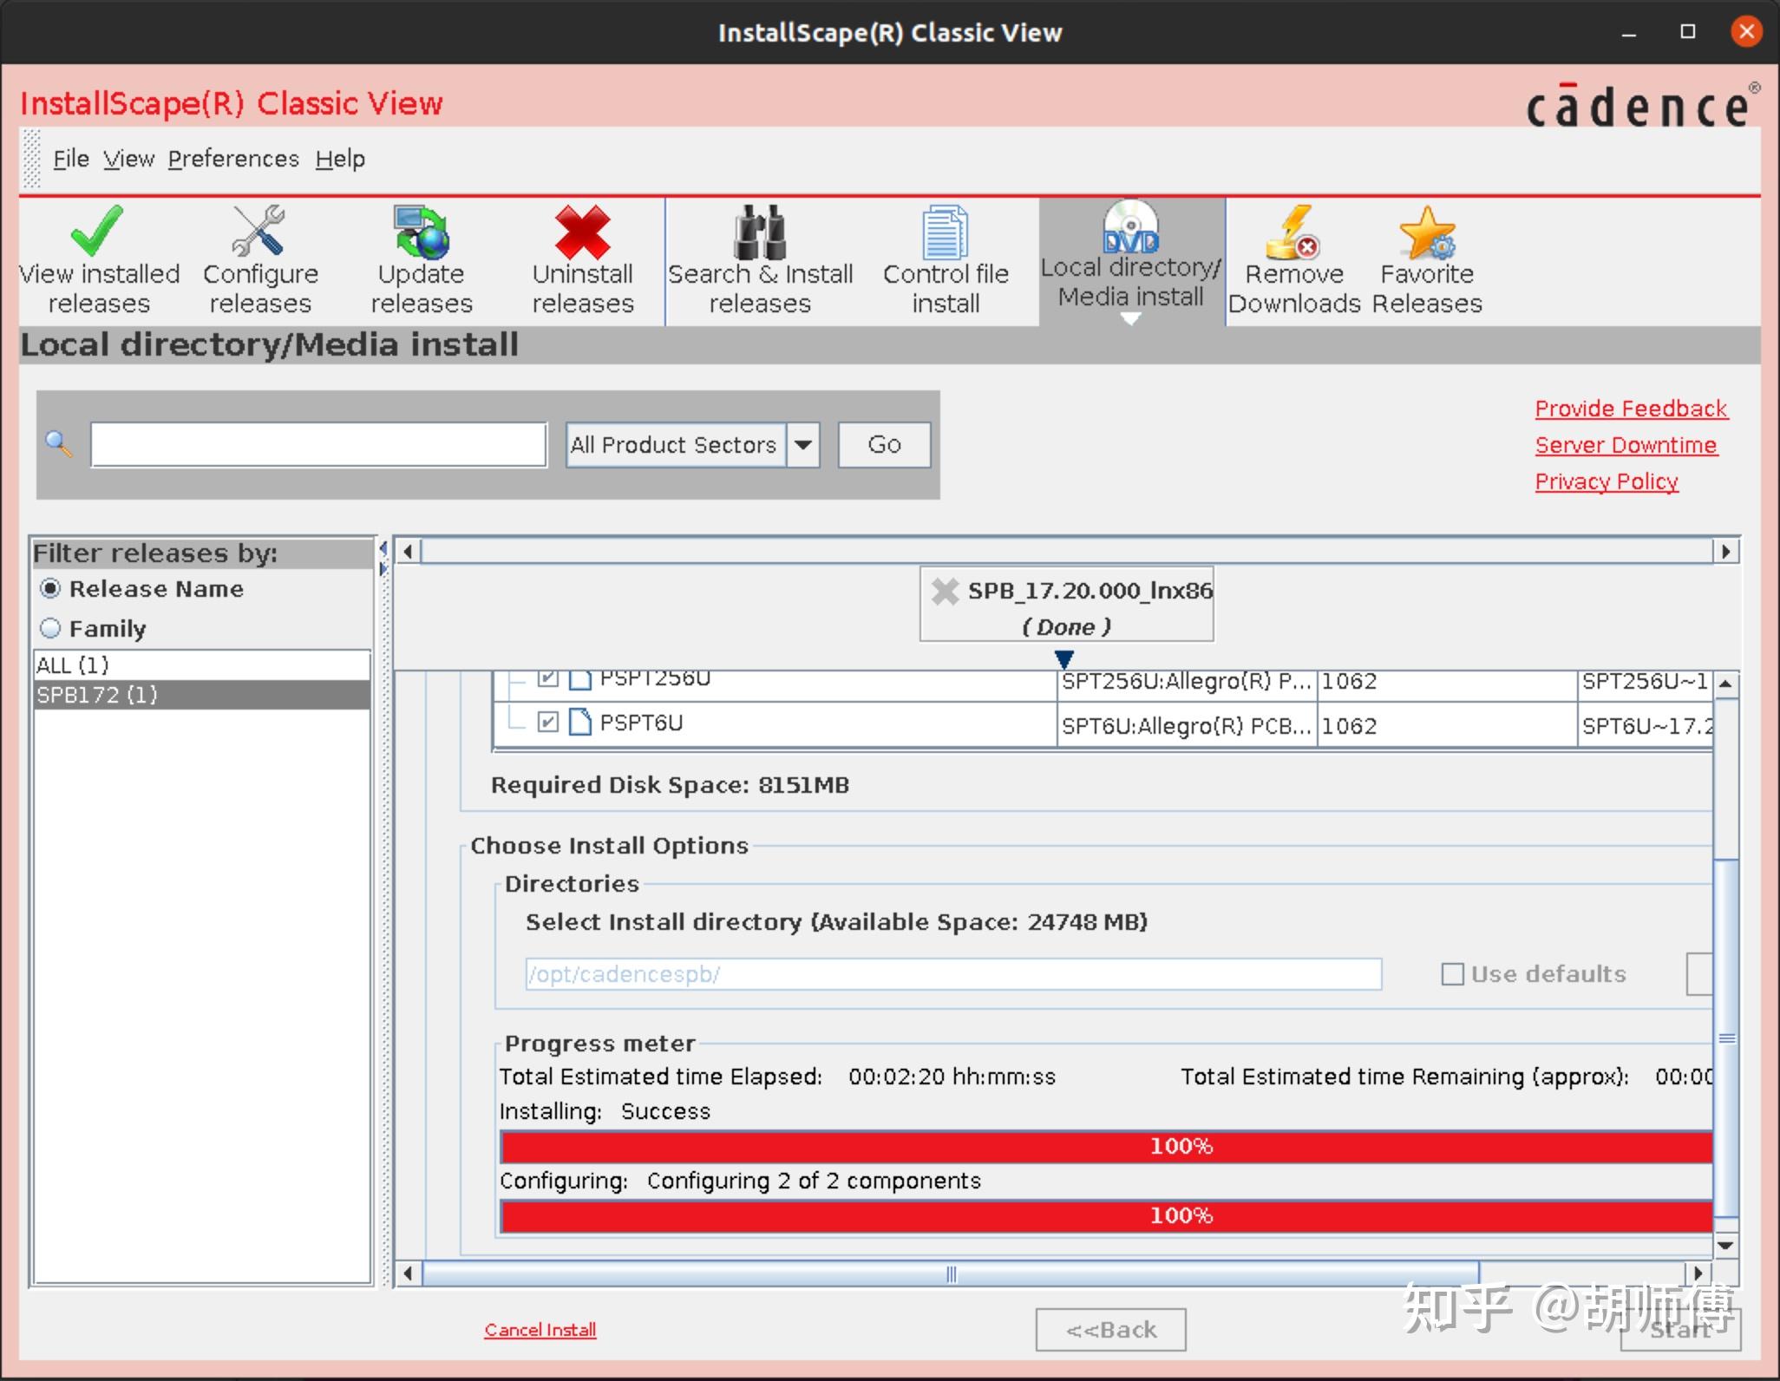Toggle the PSPT6U checkbox
Viewport: 1780px width, 1381px height.
tap(547, 722)
